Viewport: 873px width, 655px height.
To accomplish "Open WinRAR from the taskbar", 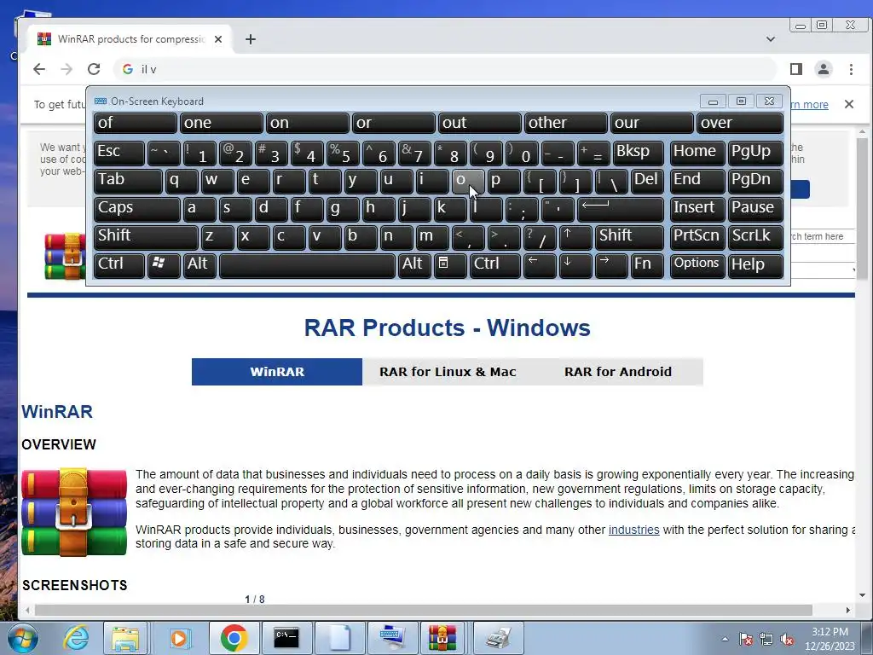I will [x=442, y=638].
